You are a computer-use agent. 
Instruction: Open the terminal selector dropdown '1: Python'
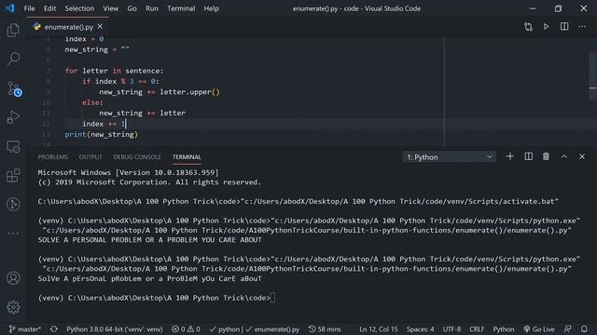point(450,157)
